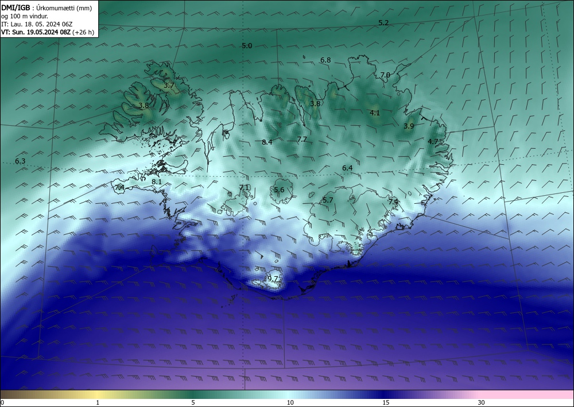Pick the dark navy segment of the color scale
574x407 pixels.
point(382,394)
